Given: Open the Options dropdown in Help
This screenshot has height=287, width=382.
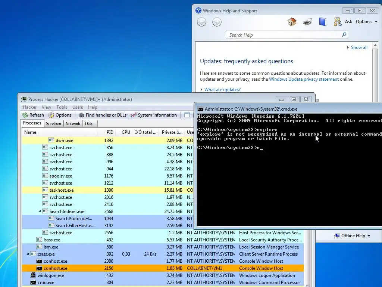Looking at the screenshot, I should [367, 22].
